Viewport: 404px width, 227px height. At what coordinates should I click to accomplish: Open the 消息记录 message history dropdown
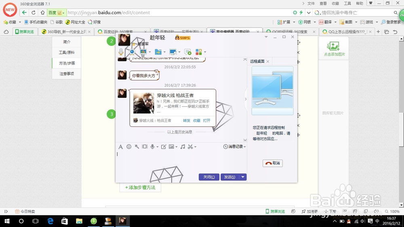click(234, 147)
